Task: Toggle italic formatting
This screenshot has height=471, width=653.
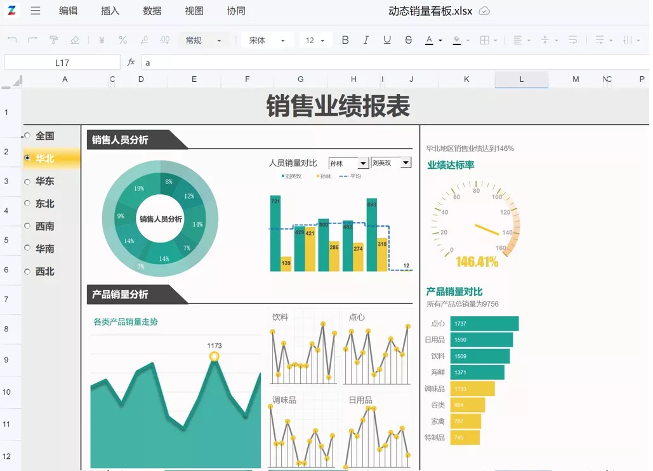Action: click(x=366, y=40)
